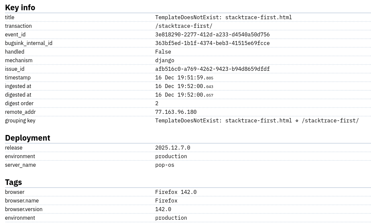Click the grouping key value text
Viewport: 371px width, 223px height.
[x=257, y=120]
